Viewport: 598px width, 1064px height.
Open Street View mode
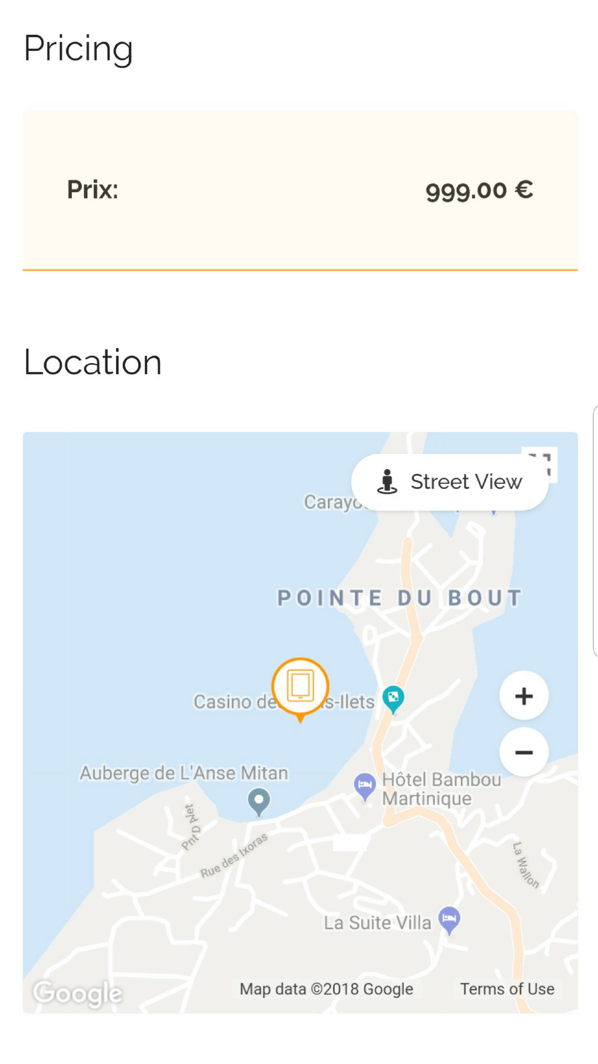450,482
